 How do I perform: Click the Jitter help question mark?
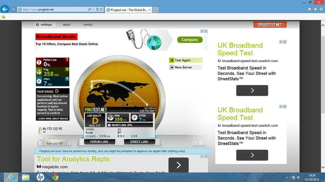click(x=67, y=79)
